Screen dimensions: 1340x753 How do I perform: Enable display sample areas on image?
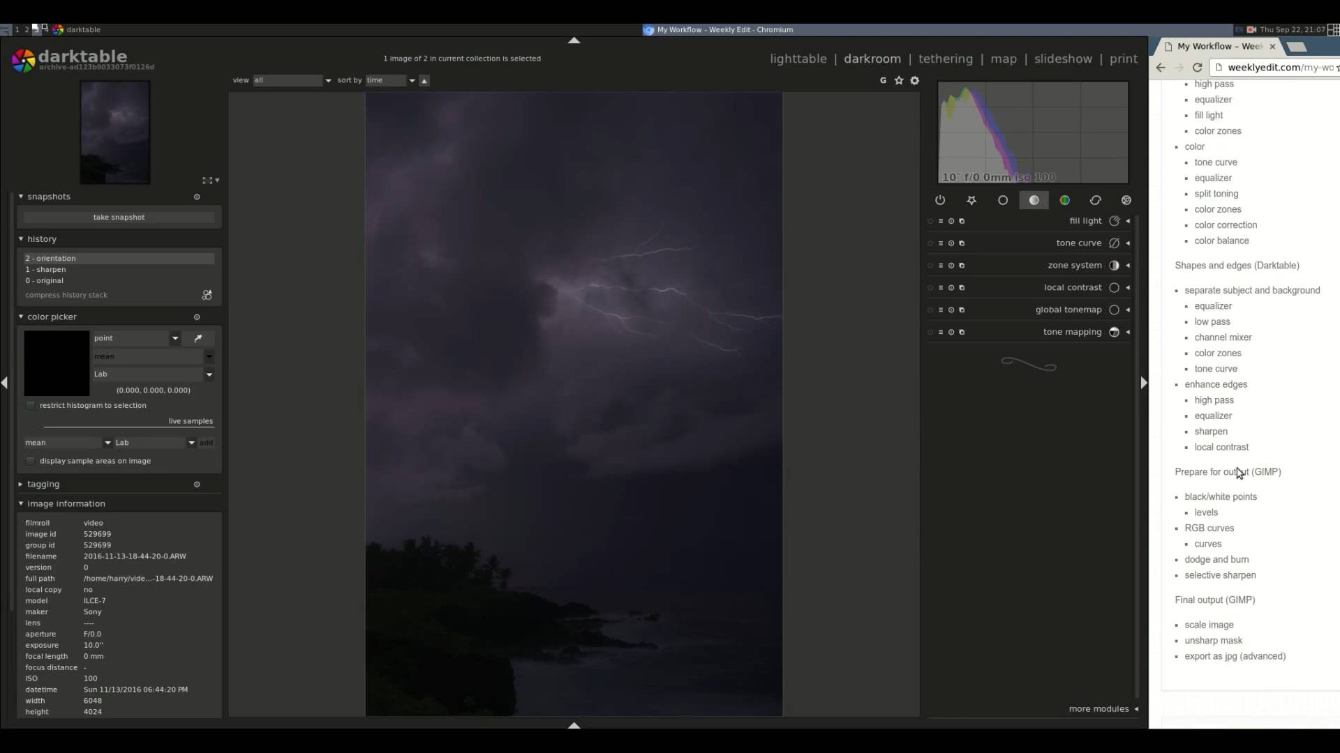[x=31, y=461]
